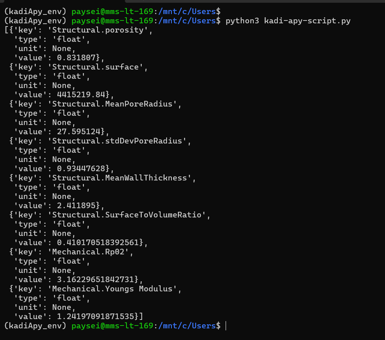Click the 'Structural.MeanWallThickness' key string
385x340 pixels.
(x=120, y=178)
